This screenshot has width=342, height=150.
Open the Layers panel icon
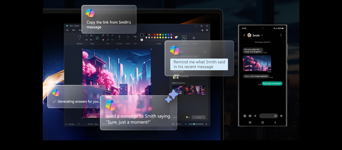194,38
